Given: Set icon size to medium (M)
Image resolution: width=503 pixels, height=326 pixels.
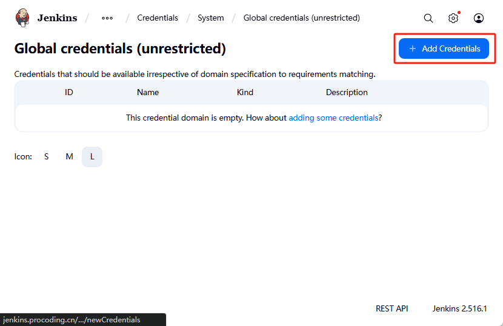Looking at the screenshot, I should point(69,156).
